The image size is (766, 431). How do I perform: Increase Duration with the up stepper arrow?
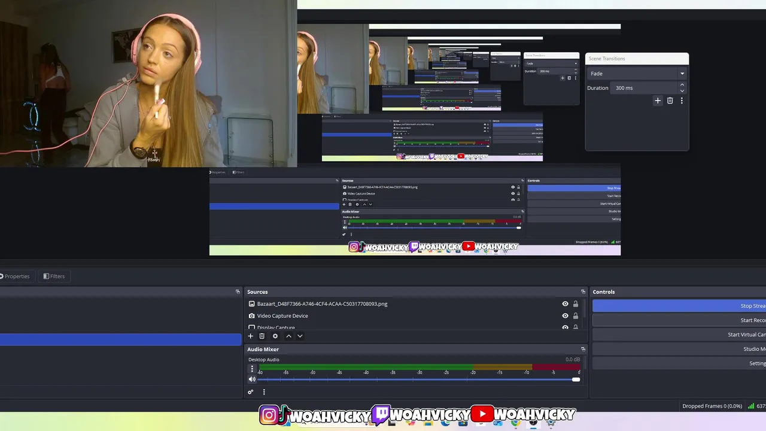pos(682,85)
